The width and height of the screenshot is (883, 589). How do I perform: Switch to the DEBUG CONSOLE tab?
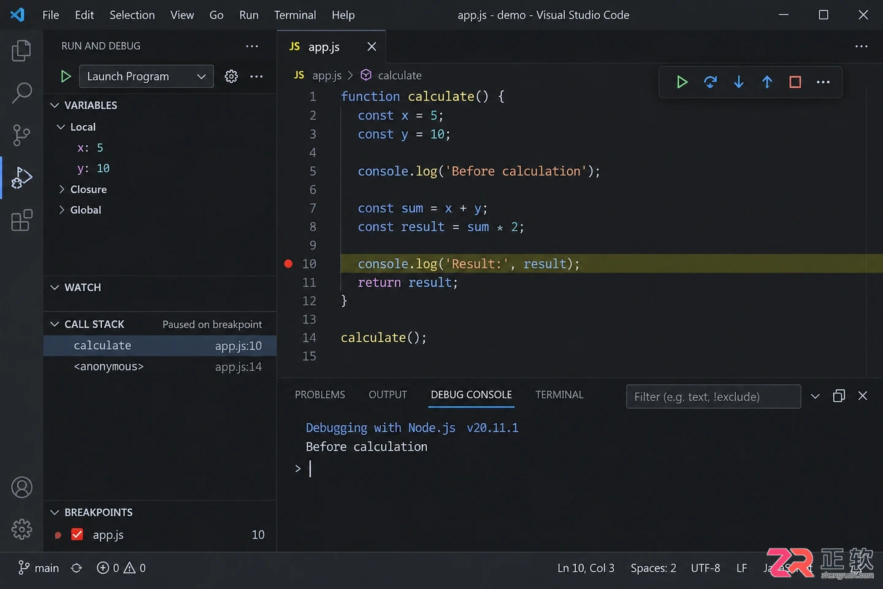pyautogui.click(x=472, y=395)
